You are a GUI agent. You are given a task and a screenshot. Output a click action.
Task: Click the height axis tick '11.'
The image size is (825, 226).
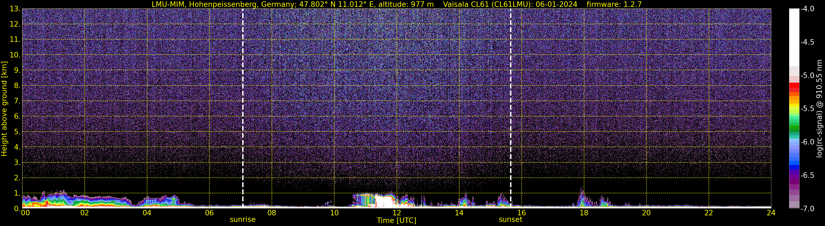15,40
